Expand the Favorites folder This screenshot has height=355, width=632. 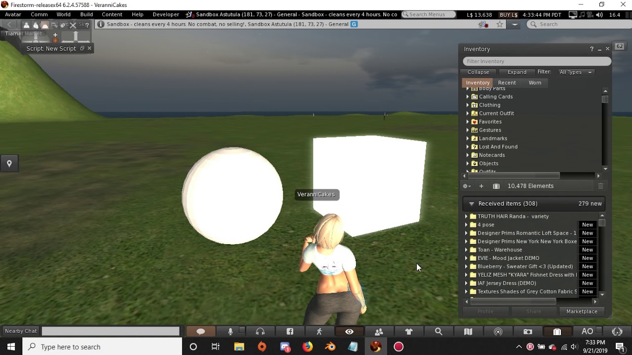pos(468,122)
